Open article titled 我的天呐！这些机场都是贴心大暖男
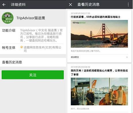Image resolution: width=133 pixels, height=113 pixels. 99,73
